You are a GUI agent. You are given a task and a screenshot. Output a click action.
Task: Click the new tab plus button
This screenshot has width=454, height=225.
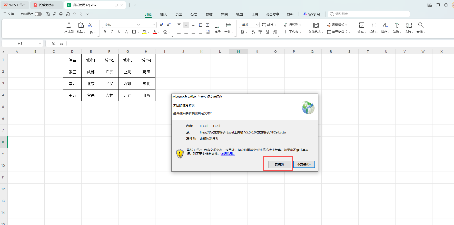pyautogui.click(x=130, y=5)
